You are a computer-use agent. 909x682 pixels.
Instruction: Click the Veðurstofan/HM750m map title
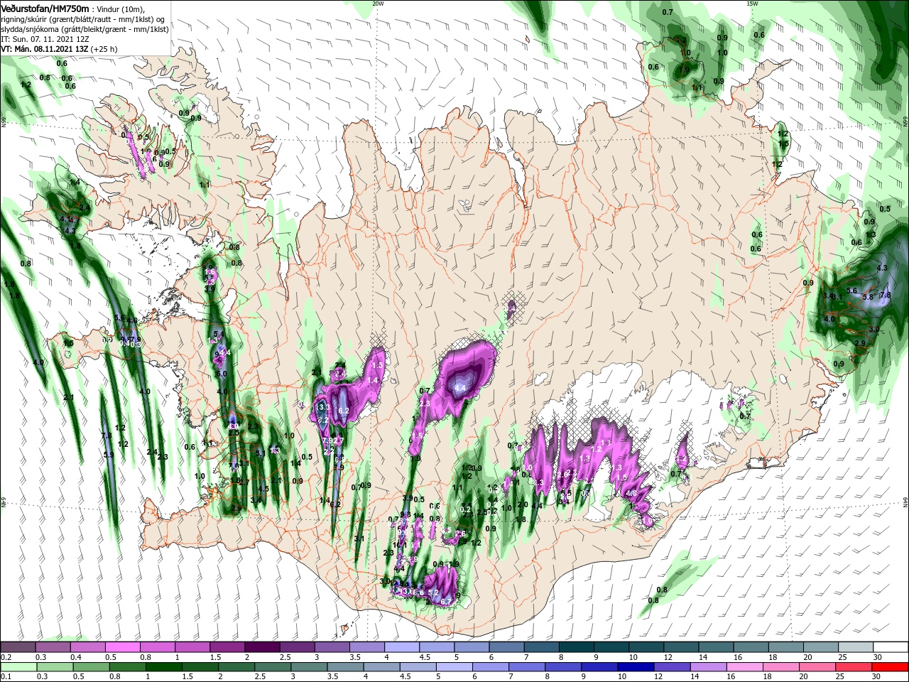click(45, 8)
